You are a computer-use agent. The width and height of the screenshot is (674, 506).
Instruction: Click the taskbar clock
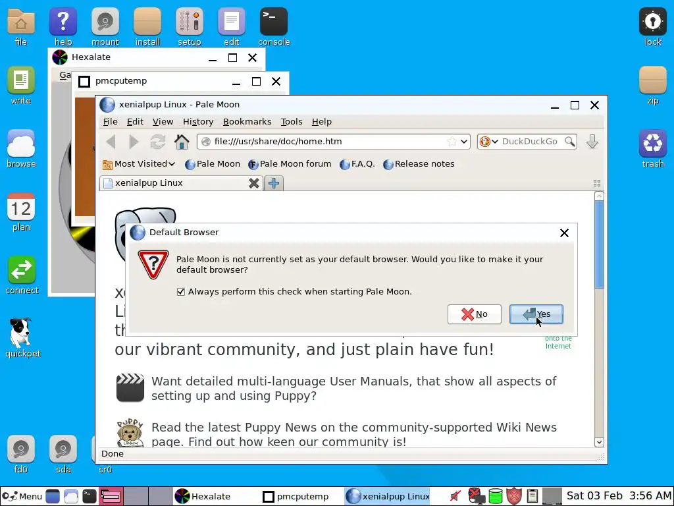pyautogui.click(x=619, y=496)
